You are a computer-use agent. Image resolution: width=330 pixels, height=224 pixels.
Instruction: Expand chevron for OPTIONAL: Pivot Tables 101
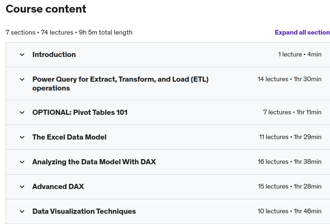coord(22,112)
